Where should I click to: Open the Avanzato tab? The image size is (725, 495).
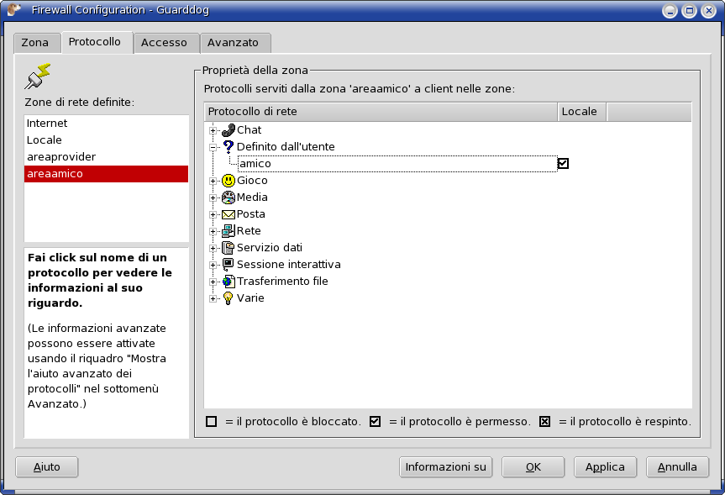[x=233, y=43]
